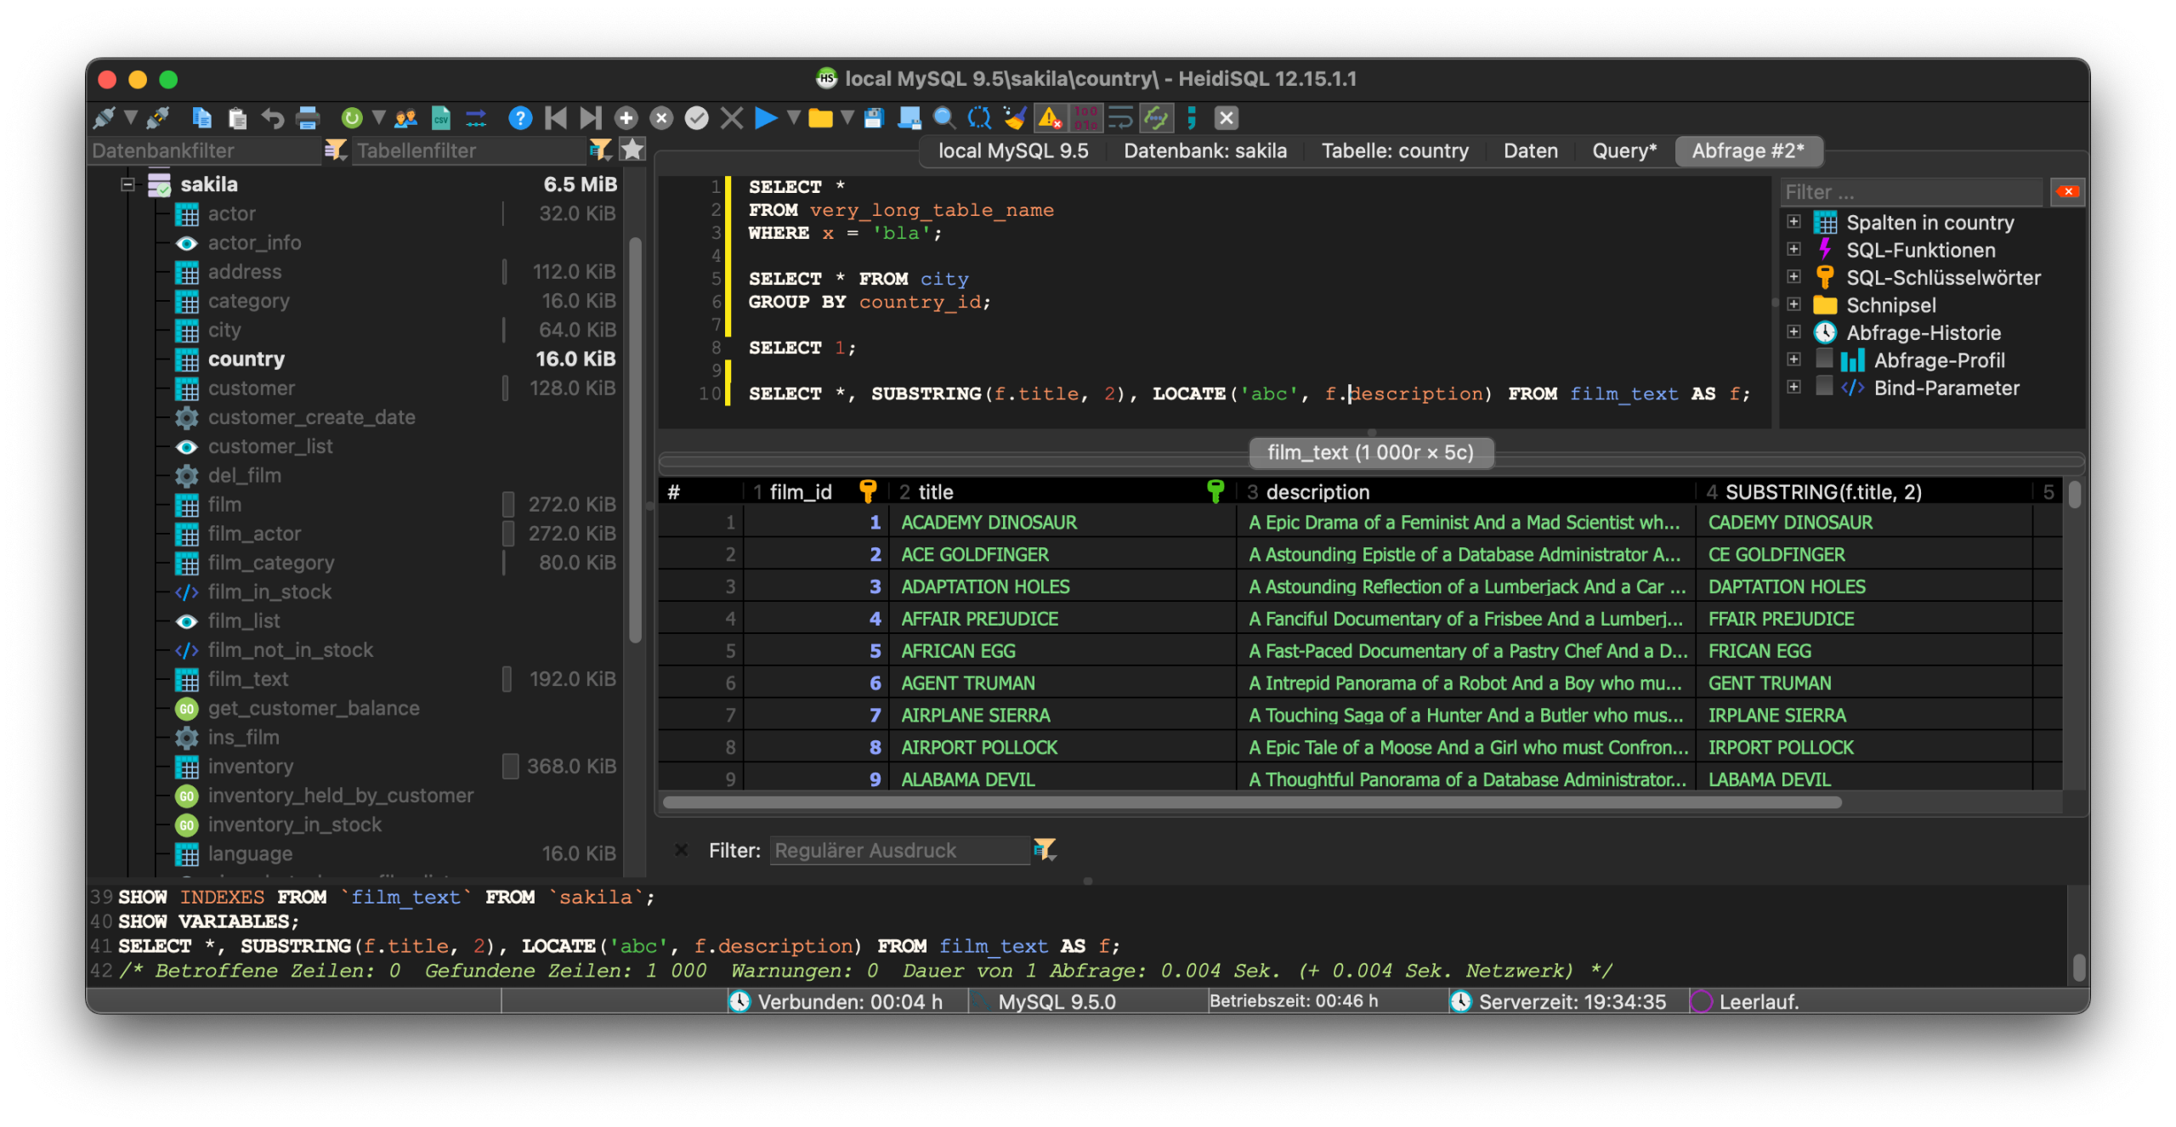Click the Regulärer Ausdruck filter field

(898, 850)
